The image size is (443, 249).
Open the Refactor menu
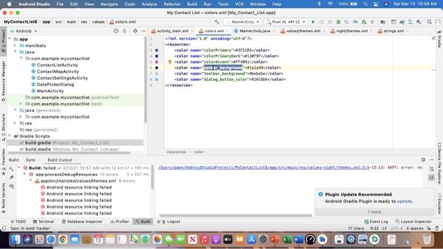(x=172, y=4)
